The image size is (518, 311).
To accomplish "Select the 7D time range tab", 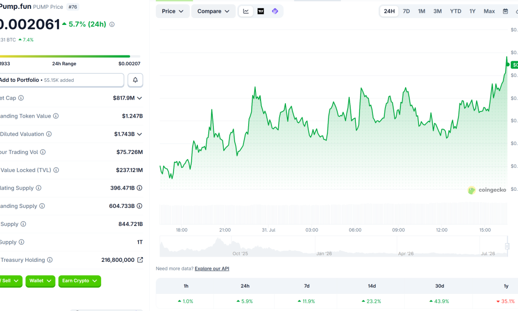I will coord(406,11).
